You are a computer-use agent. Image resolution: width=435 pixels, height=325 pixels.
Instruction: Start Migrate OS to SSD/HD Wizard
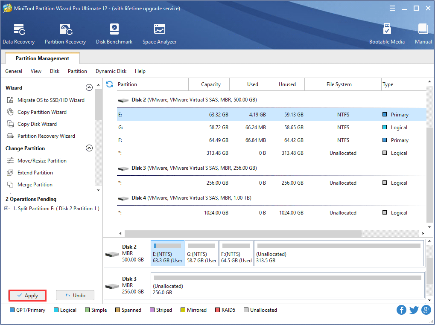pyautogui.click(x=46, y=100)
